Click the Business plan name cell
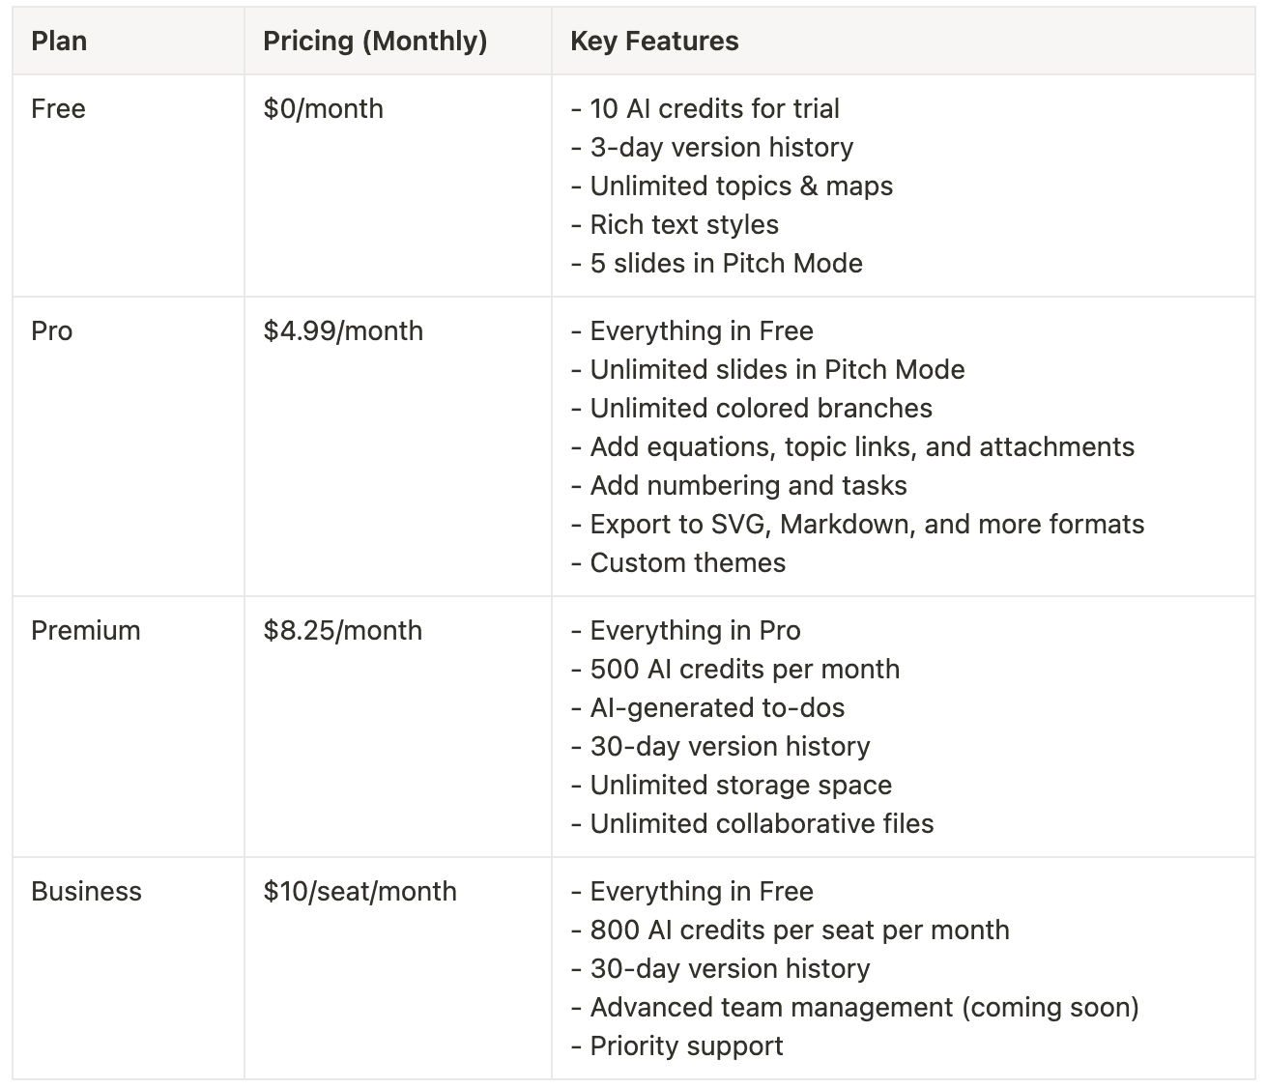Screen dimensions: 1266x1088 (128, 968)
